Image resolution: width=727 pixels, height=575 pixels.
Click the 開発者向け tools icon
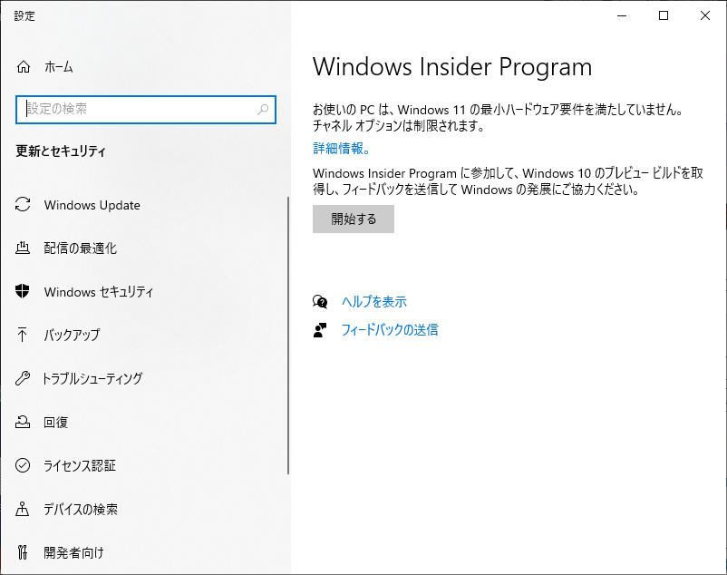(23, 552)
